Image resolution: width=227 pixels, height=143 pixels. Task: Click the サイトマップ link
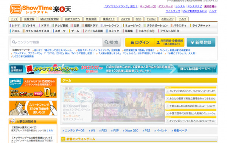(x=173, y=11)
